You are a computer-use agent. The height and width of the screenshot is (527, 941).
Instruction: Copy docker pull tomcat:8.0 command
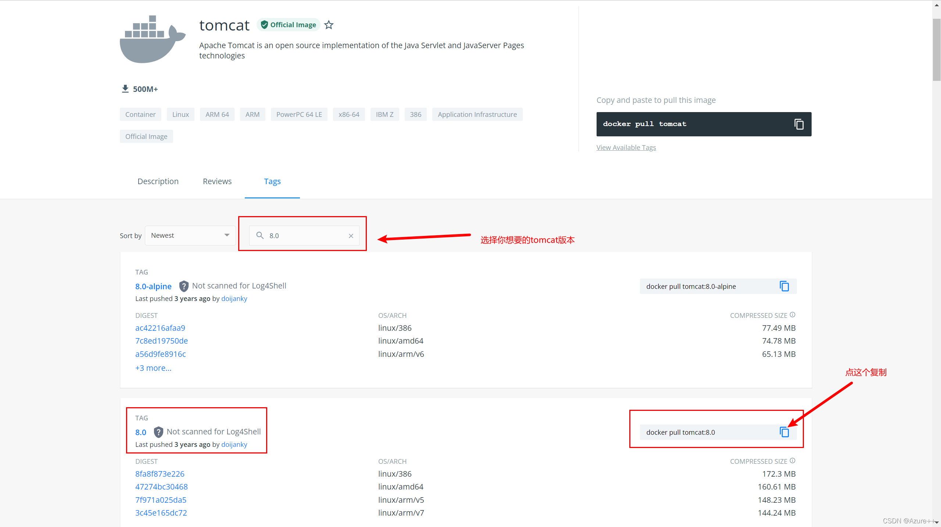[784, 432]
